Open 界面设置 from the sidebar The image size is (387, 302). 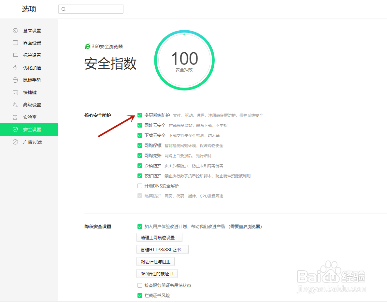coord(15,43)
